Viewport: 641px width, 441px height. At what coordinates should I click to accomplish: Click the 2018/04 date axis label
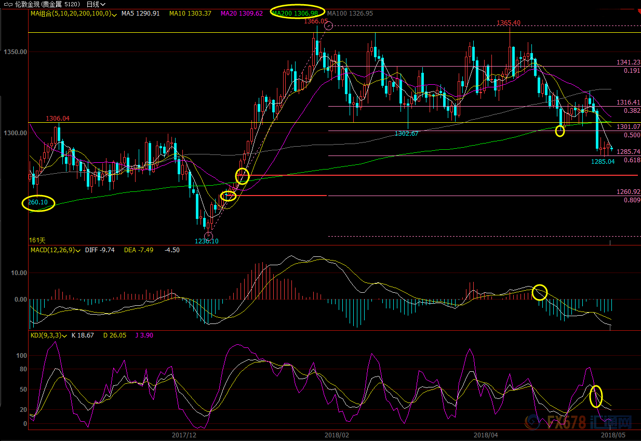[x=486, y=435]
